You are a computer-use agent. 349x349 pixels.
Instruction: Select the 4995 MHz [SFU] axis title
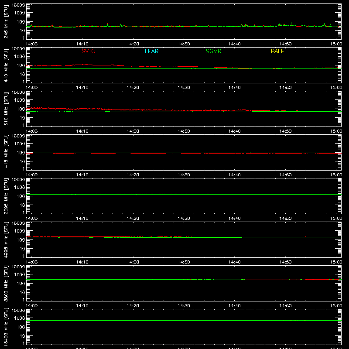(x=6, y=240)
